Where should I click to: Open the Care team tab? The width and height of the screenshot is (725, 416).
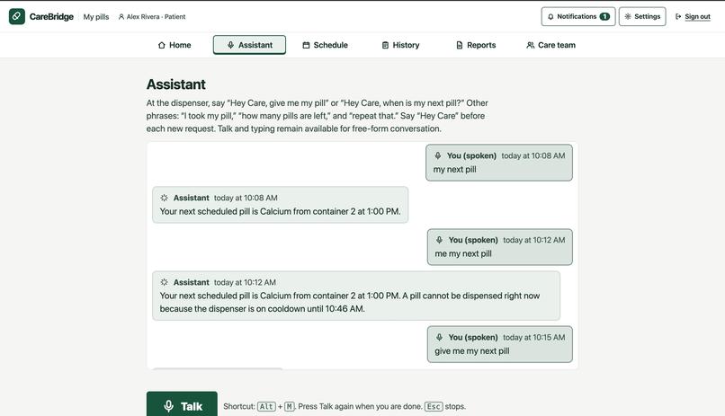coord(550,45)
